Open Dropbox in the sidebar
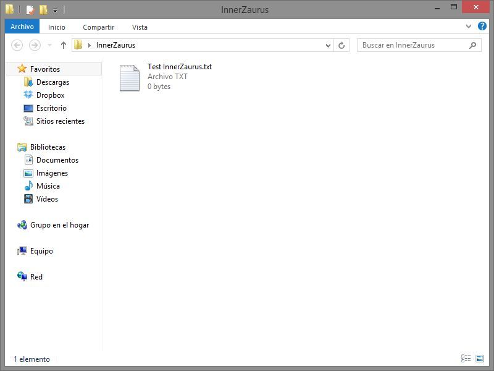 51,95
